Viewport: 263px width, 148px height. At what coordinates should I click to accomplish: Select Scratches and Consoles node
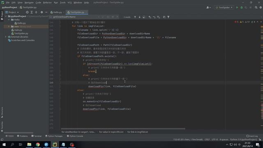(x=21, y=40)
